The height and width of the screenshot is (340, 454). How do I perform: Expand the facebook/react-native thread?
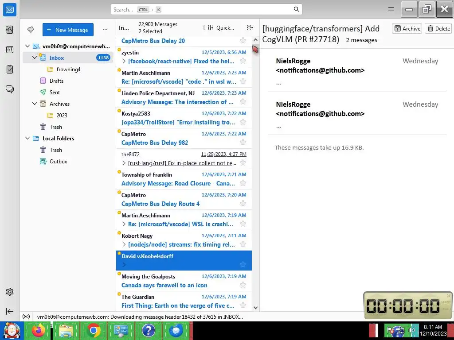pos(124,61)
